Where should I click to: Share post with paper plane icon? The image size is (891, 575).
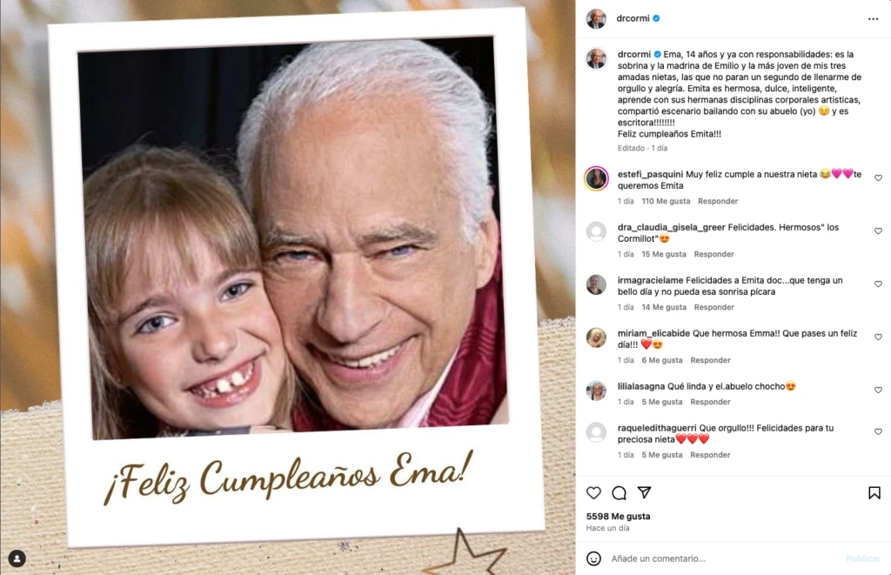pos(645,492)
